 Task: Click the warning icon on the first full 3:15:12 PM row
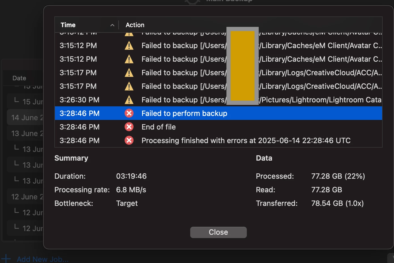pos(129,46)
